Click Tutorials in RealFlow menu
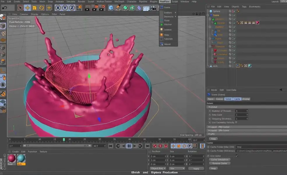The height and width of the screenshot is (175, 287). pyautogui.click(x=168, y=39)
